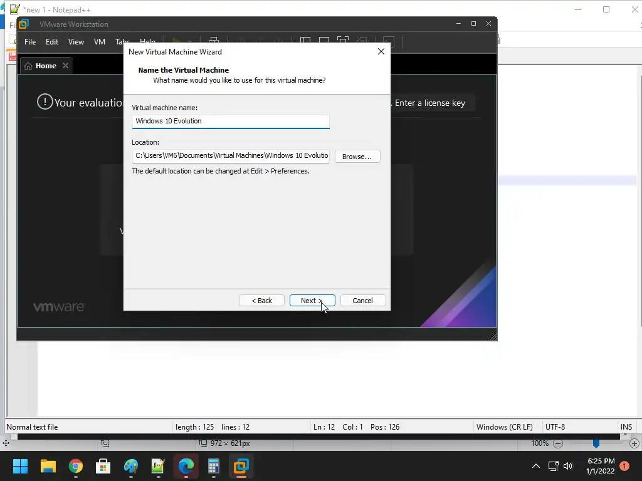Cancel the New Virtual Machine Wizard

tap(363, 301)
